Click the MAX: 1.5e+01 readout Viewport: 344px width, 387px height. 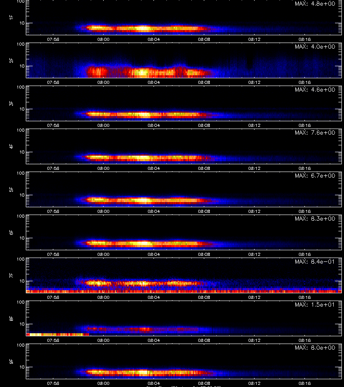[x=315, y=304]
